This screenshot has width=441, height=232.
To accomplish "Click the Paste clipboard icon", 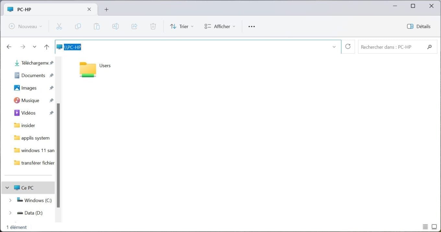I will point(97,27).
